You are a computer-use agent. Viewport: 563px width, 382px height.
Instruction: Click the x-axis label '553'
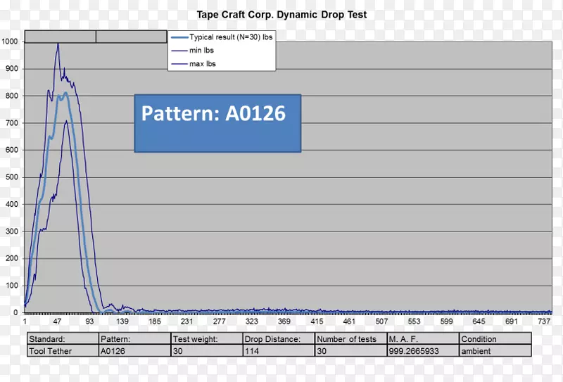[414, 321]
